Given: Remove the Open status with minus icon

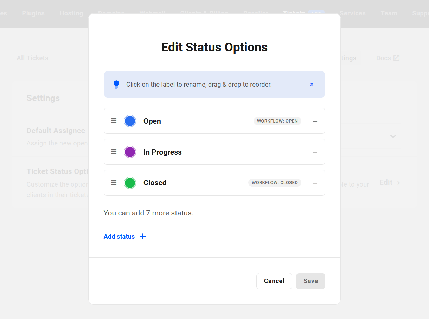Looking at the screenshot, I should point(315,121).
